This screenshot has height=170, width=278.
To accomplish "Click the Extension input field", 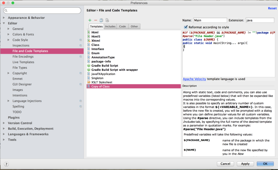I will [260, 20].
